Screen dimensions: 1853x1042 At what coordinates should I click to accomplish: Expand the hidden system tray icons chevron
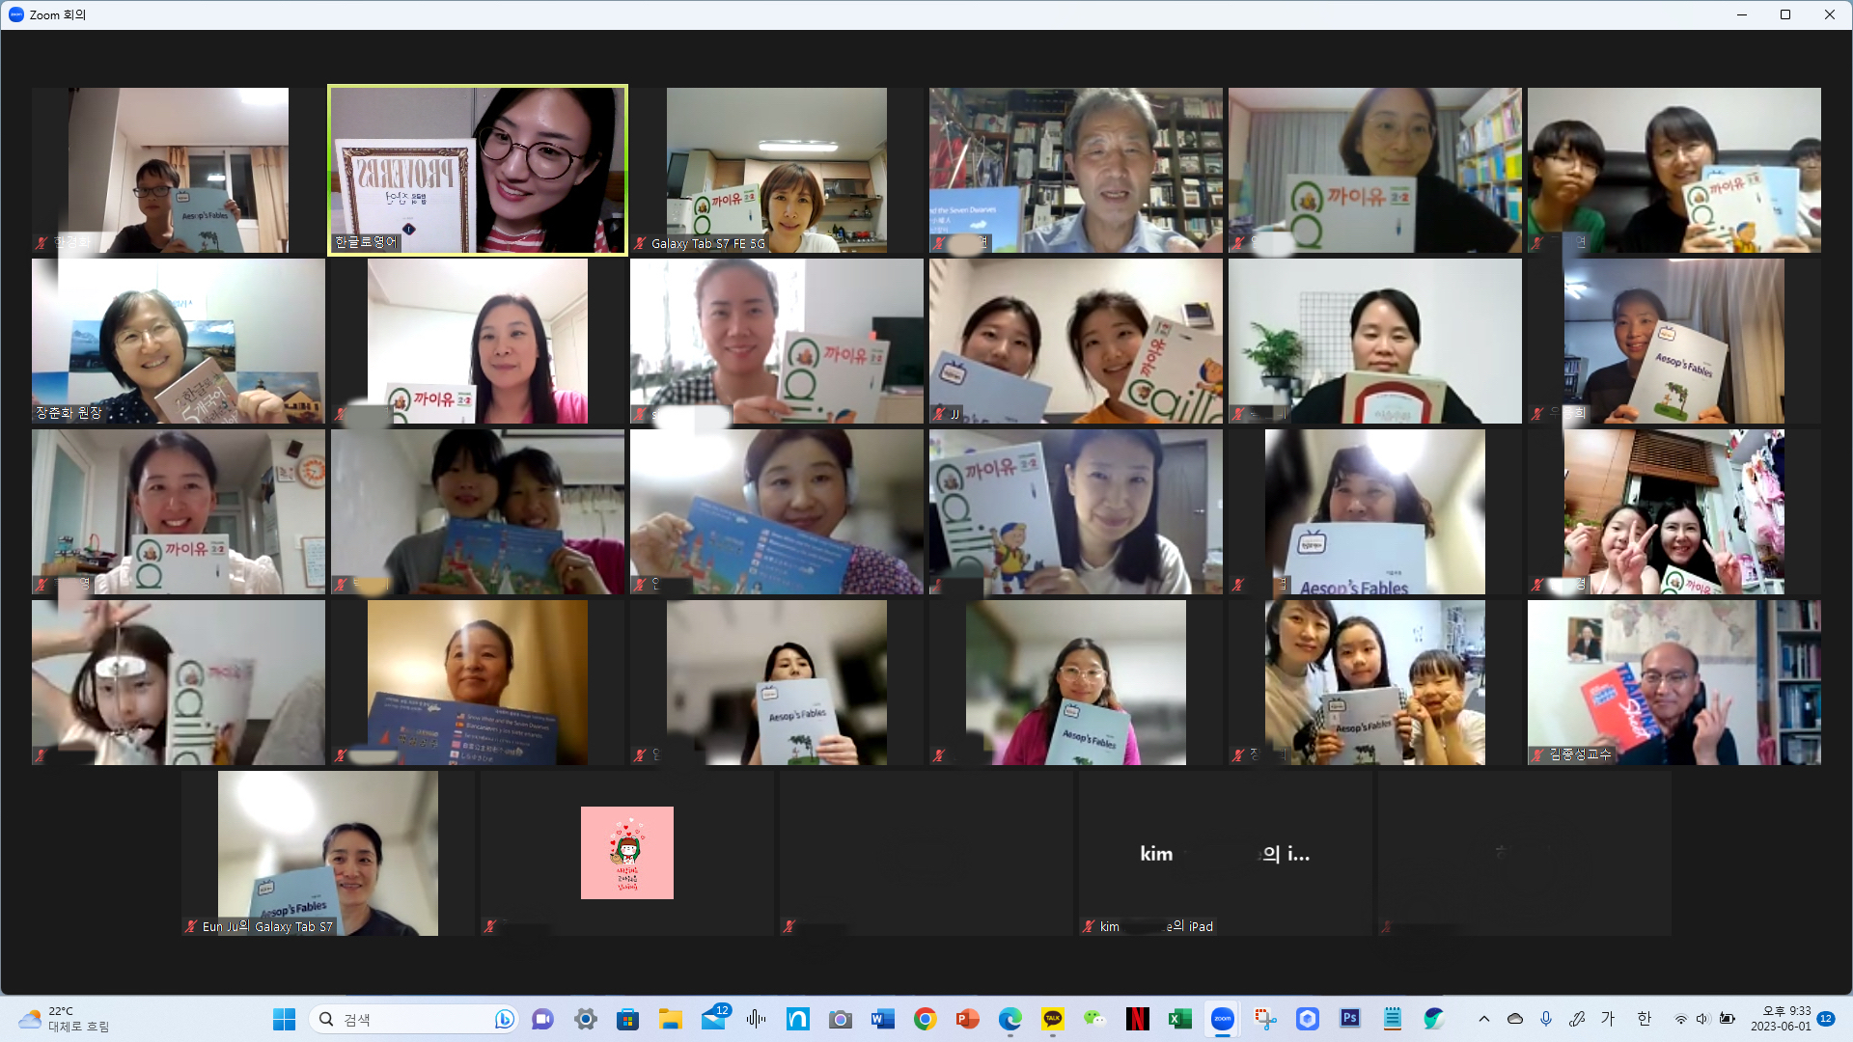(x=1484, y=1019)
